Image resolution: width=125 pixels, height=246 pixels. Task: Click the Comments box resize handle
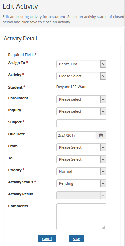104,228
